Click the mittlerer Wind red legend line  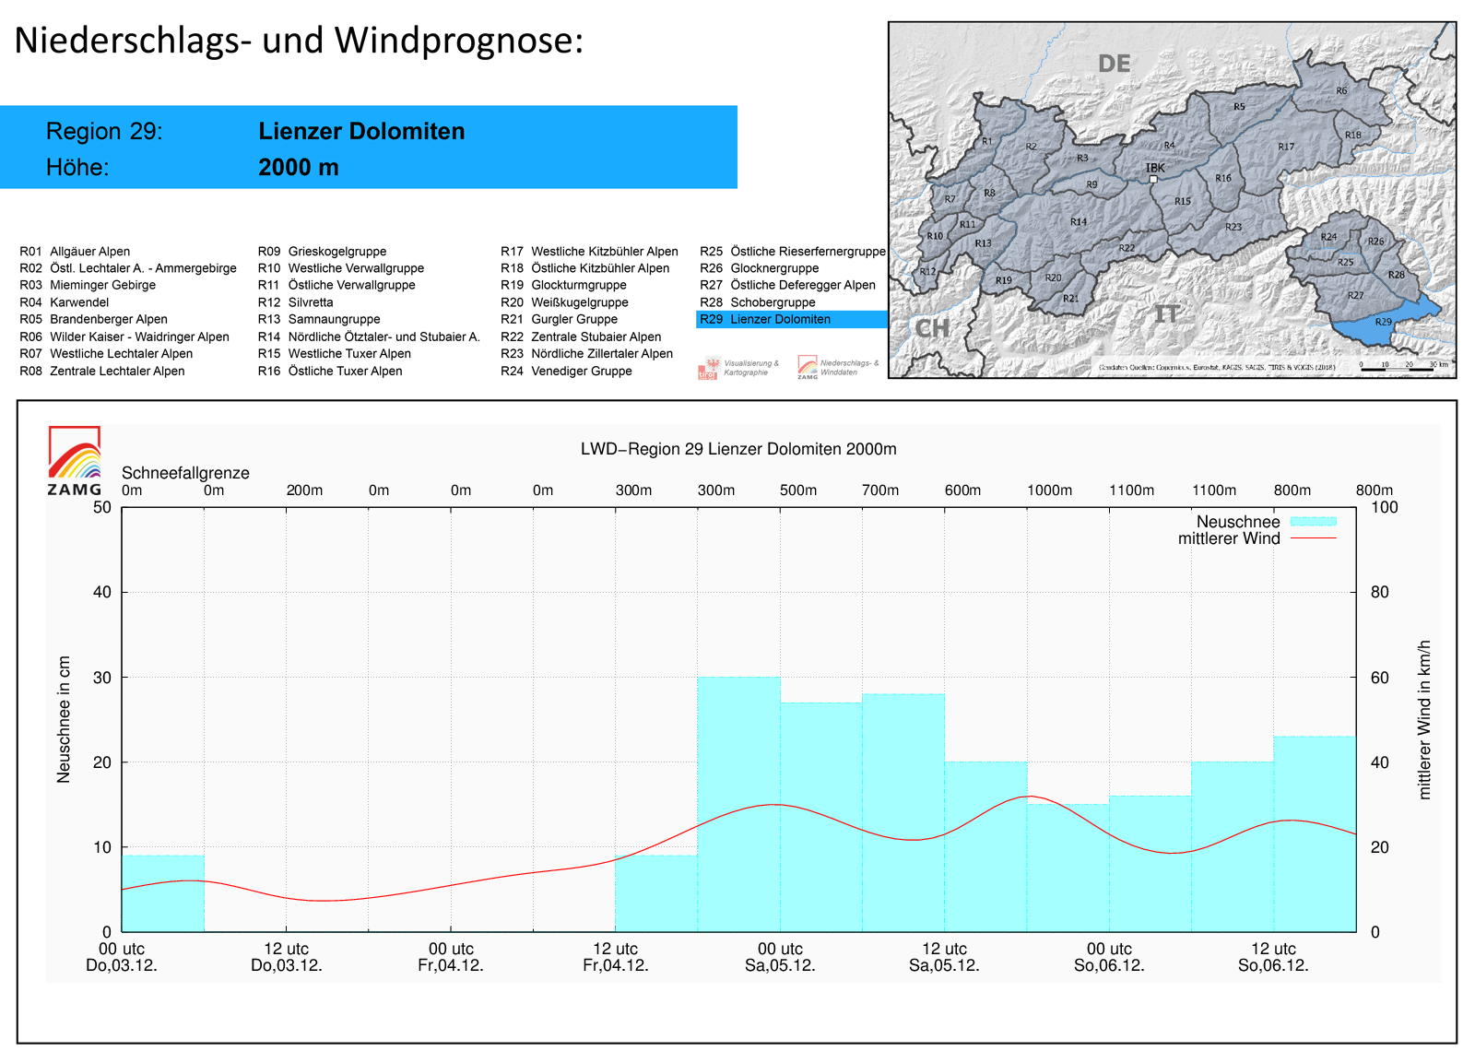pos(1313,538)
